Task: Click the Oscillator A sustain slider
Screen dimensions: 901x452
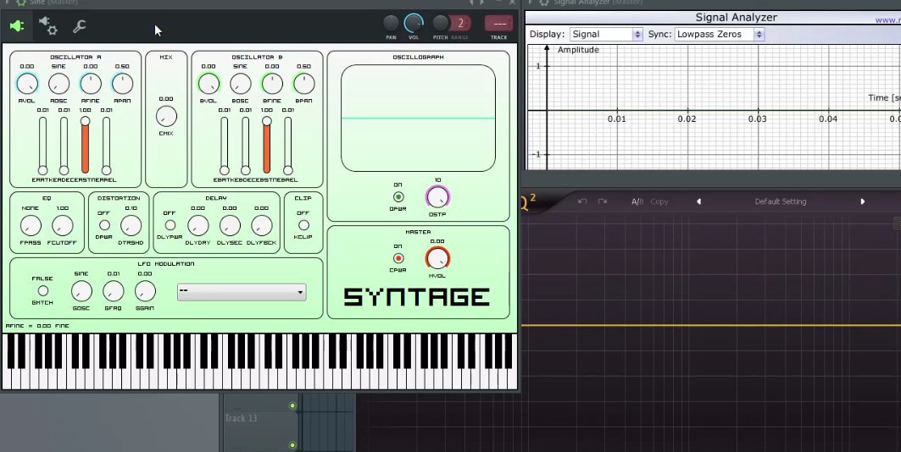Action: [x=85, y=146]
